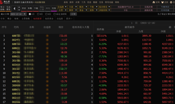Image resolution: width=175 pixels, height=104 pixels.
Task: Switch to the 行业 tab
Action: tap(3, 19)
